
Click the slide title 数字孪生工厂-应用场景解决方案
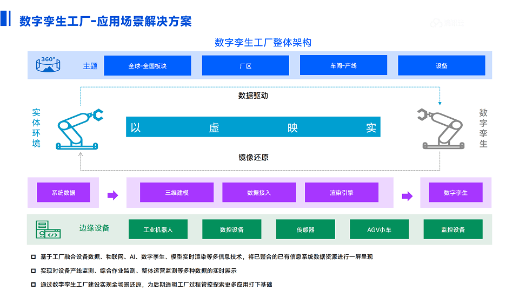[105, 21]
